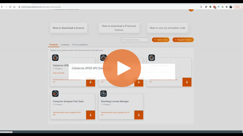This screenshot has width=243, height=136.
Task: Download Blackbag License Manager arrow button
Action: 139,115
